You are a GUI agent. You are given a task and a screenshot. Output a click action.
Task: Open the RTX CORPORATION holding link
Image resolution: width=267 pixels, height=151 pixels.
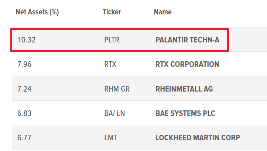187,64
